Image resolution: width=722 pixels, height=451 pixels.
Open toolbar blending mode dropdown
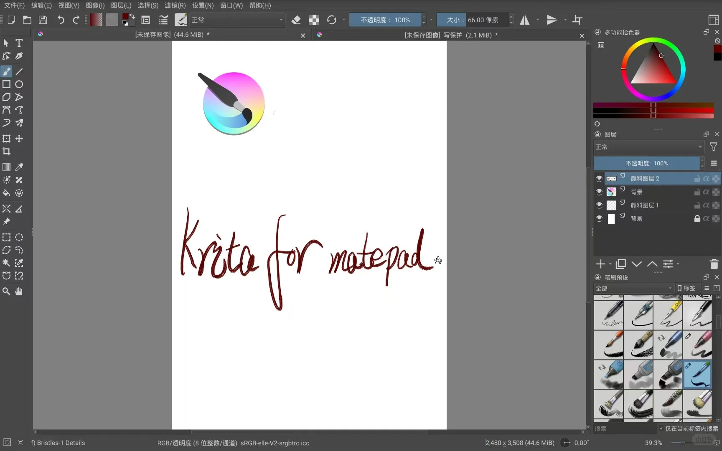[237, 20]
